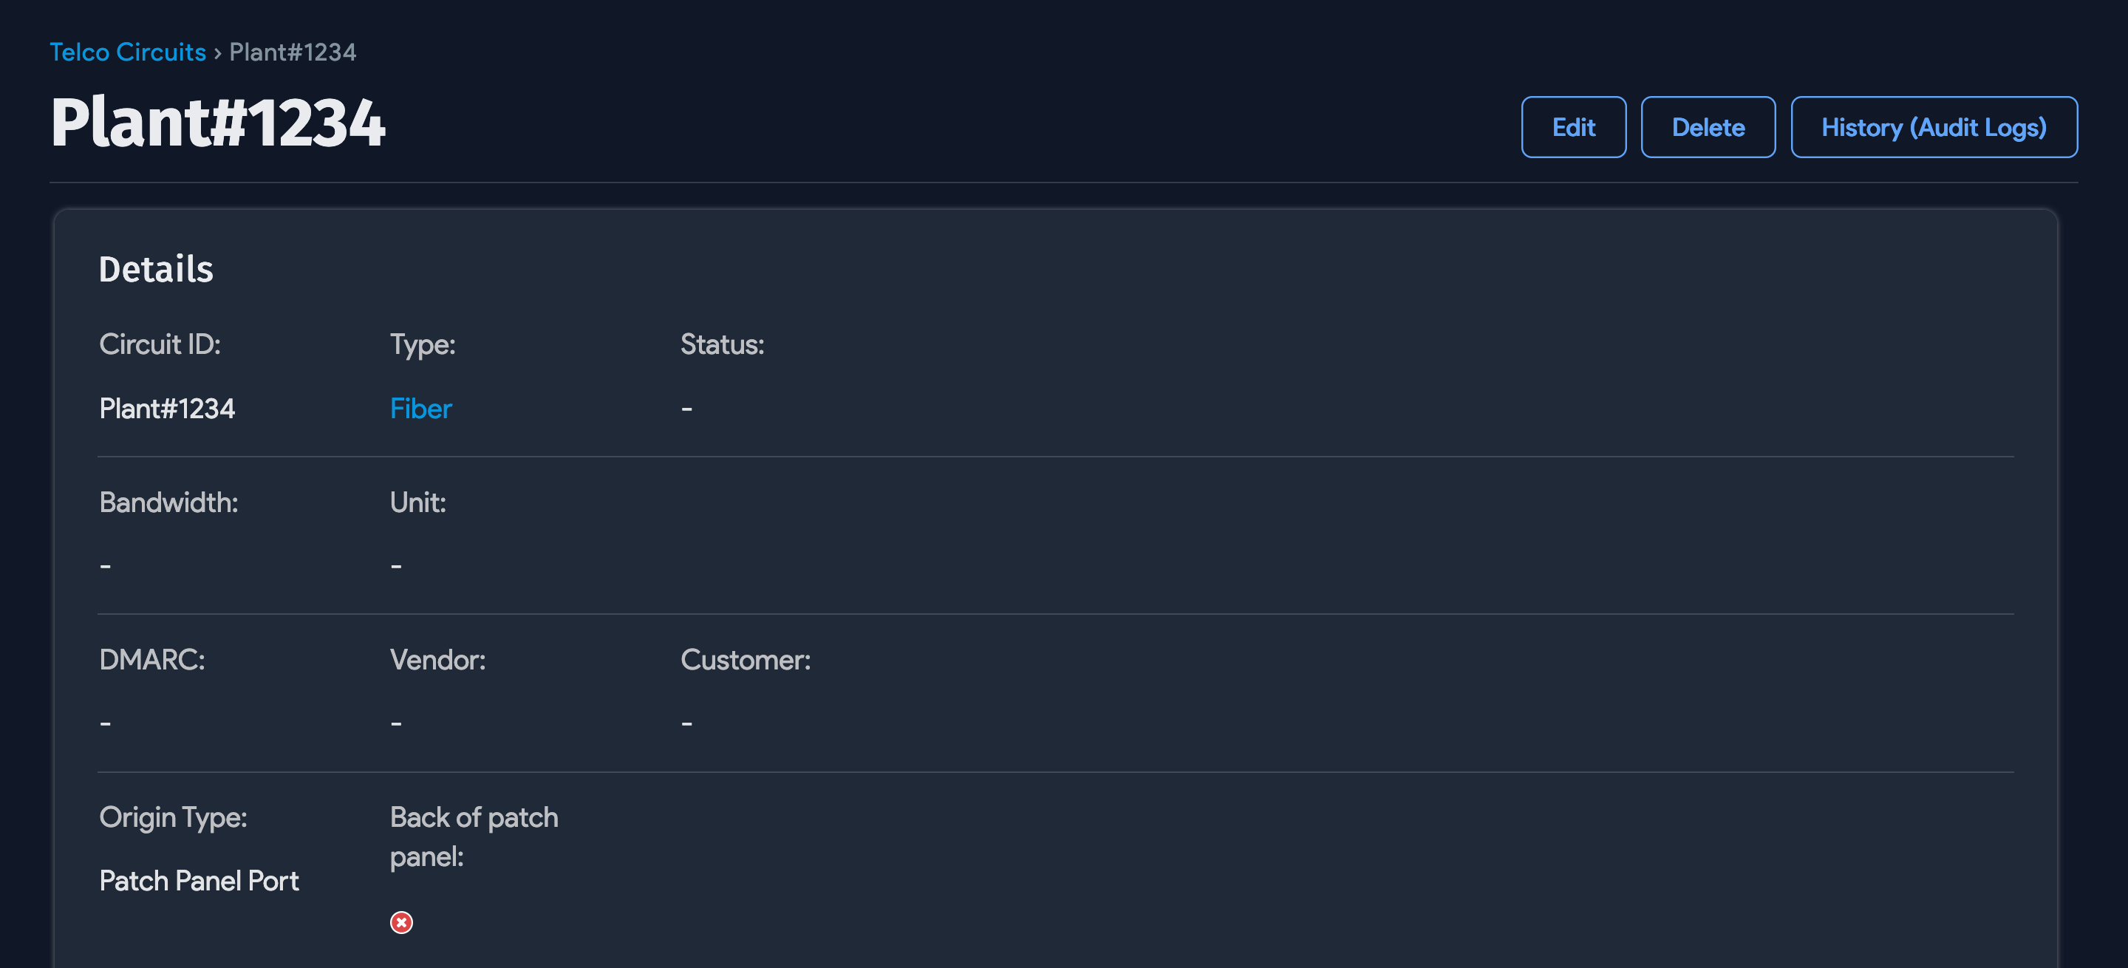
Task: Click the Origin Type label
Action: click(x=174, y=817)
